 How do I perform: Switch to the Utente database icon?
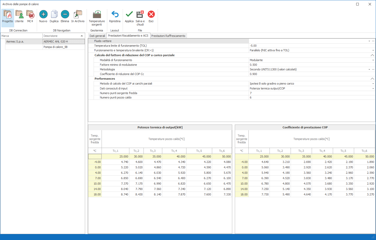(19, 16)
